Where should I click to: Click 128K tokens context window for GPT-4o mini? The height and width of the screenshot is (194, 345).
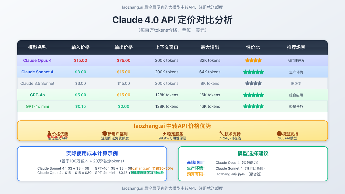pyautogui.click(x=167, y=106)
